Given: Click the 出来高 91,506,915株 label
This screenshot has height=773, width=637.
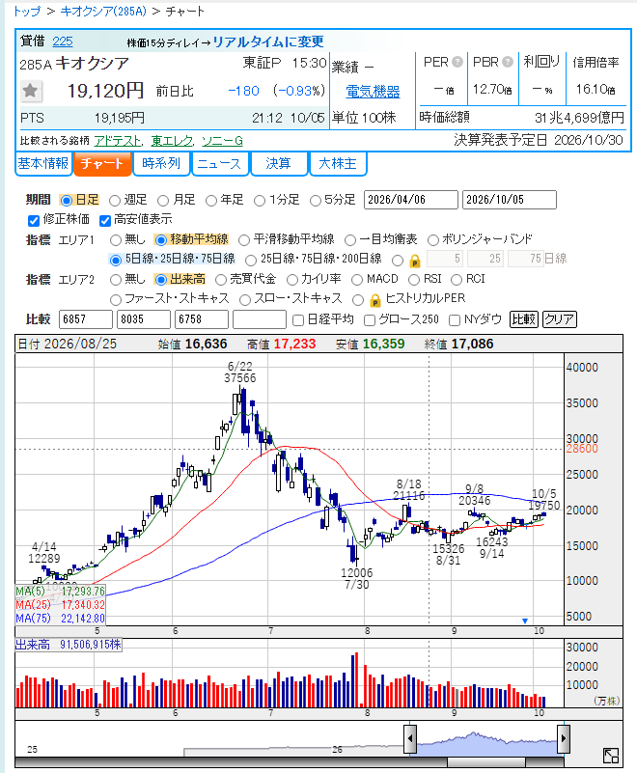Looking at the screenshot, I should 69,645.
